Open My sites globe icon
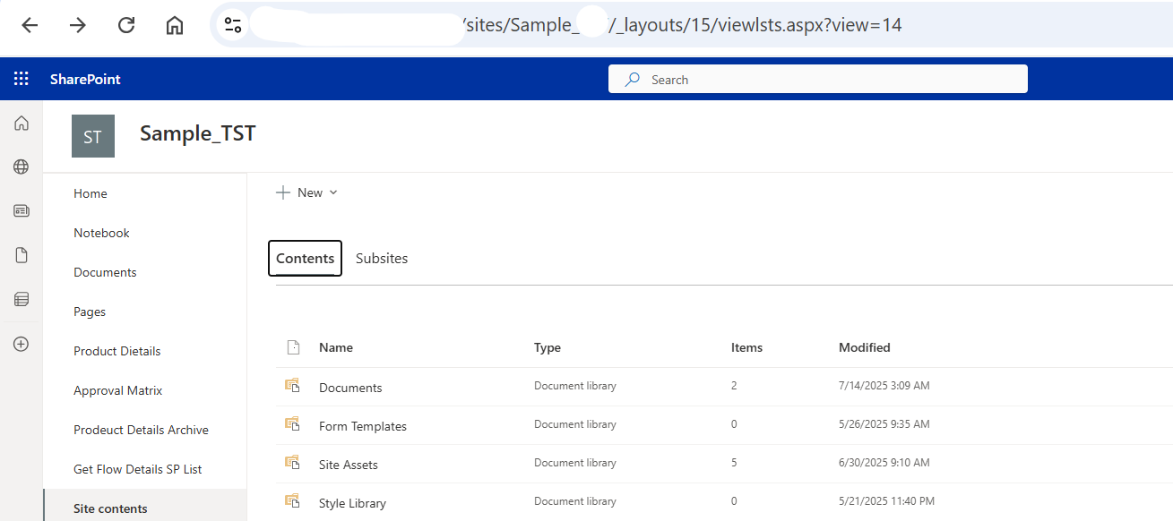This screenshot has height=521, width=1173. pyautogui.click(x=22, y=167)
